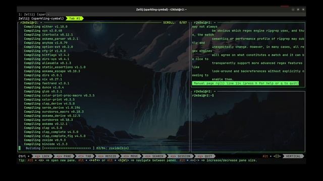Select the SESSION mode in status bar
This screenshot has height=181, width=323.
180,156
